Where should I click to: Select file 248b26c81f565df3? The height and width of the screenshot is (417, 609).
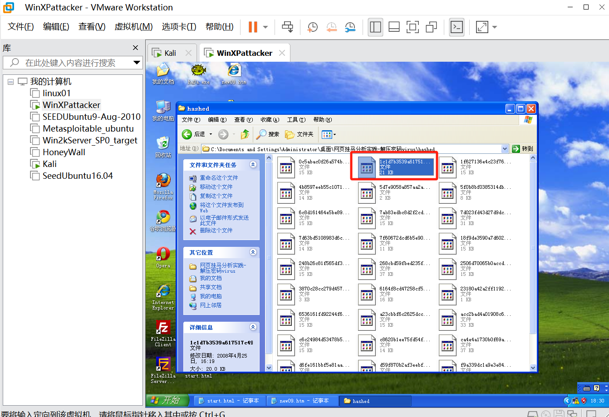click(314, 269)
